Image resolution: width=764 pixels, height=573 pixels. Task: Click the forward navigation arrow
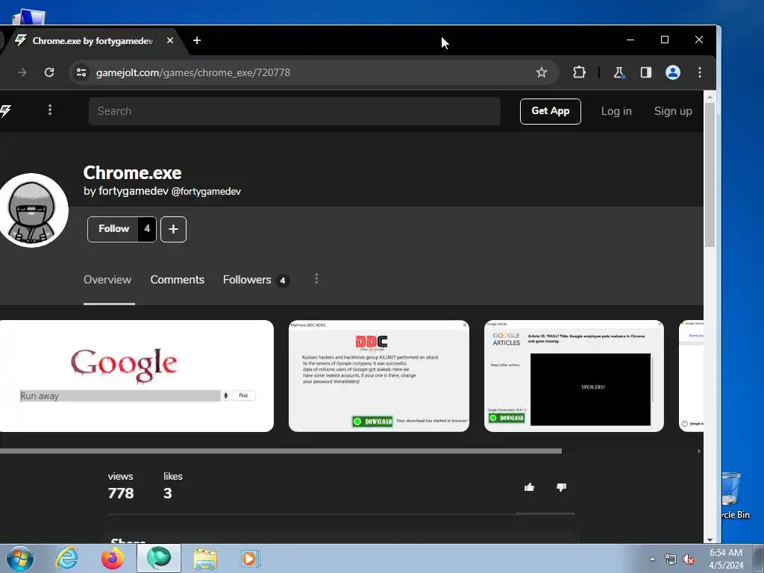tap(22, 72)
